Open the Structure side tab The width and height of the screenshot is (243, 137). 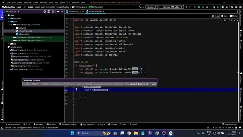pyautogui.click(x=2, y=85)
